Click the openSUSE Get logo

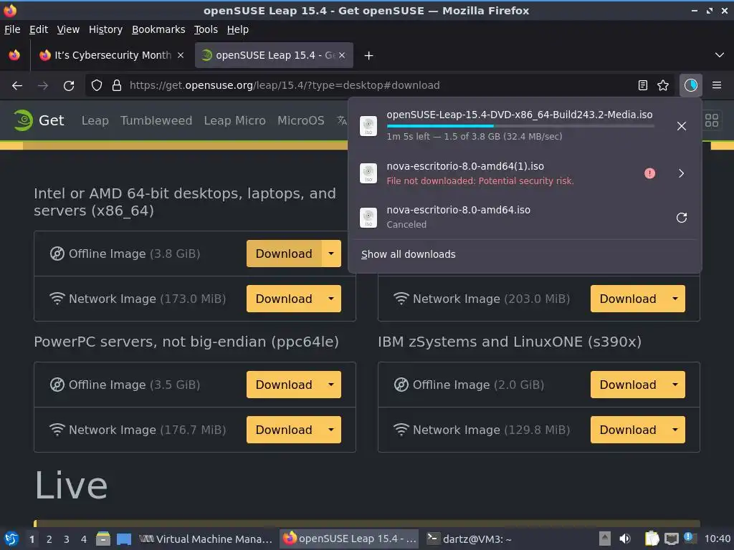pyautogui.click(x=39, y=120)
